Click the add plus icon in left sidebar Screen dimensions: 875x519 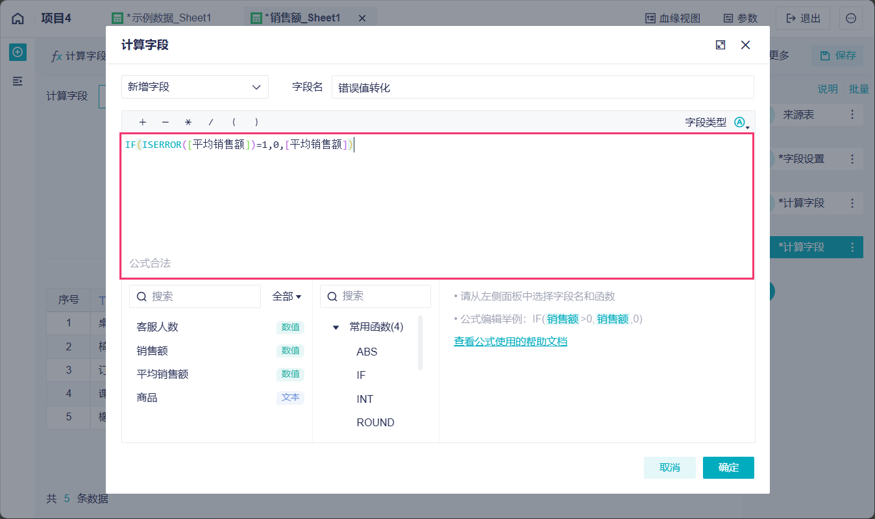pos(18,52)
